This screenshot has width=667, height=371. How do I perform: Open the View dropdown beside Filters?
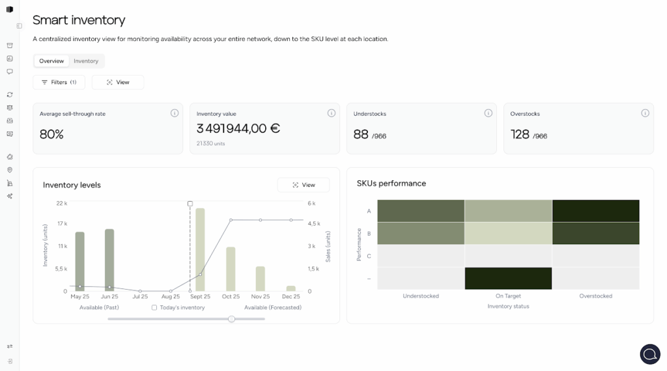[x=118, y=82]
